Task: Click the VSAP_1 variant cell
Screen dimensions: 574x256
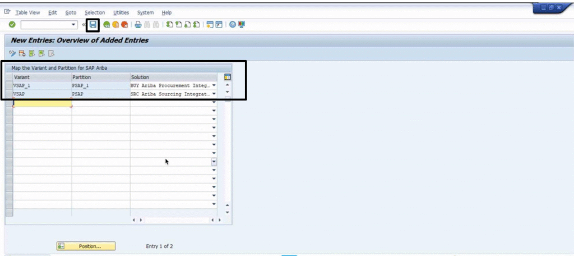Action: [42, 85]
